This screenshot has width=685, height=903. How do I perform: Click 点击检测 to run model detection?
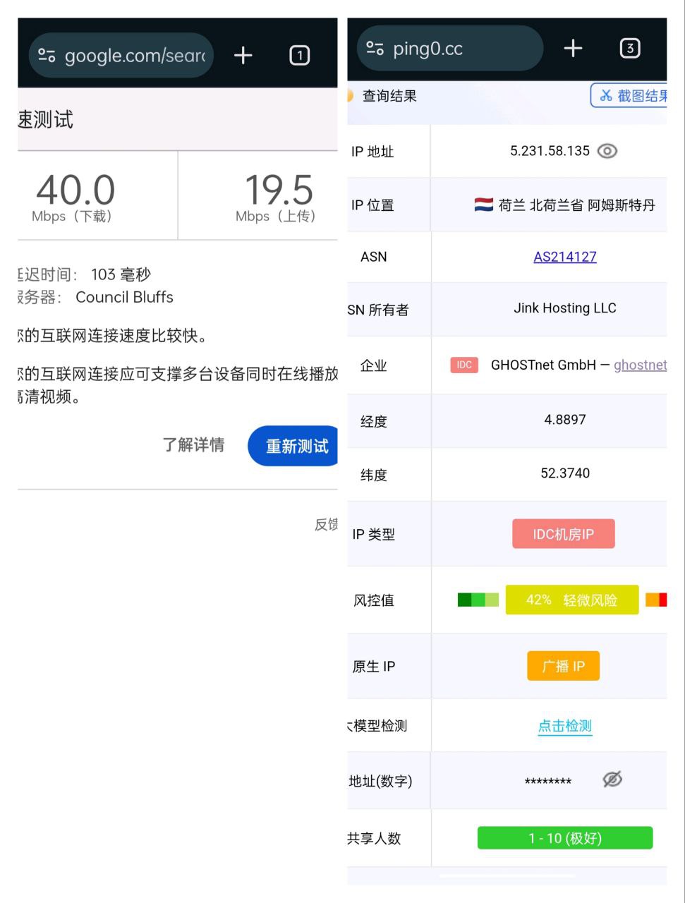pos(564,726)
